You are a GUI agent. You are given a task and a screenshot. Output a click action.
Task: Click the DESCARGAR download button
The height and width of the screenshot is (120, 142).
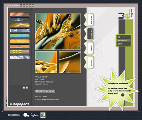pos(45,91)
